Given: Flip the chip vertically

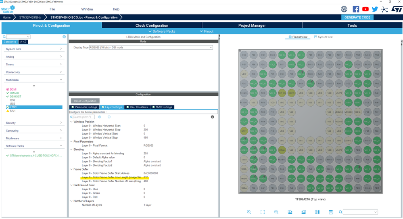Looking at the screenshot, I should tap(331, 212).
